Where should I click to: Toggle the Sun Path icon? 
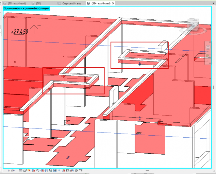click(x=29, y=170)
